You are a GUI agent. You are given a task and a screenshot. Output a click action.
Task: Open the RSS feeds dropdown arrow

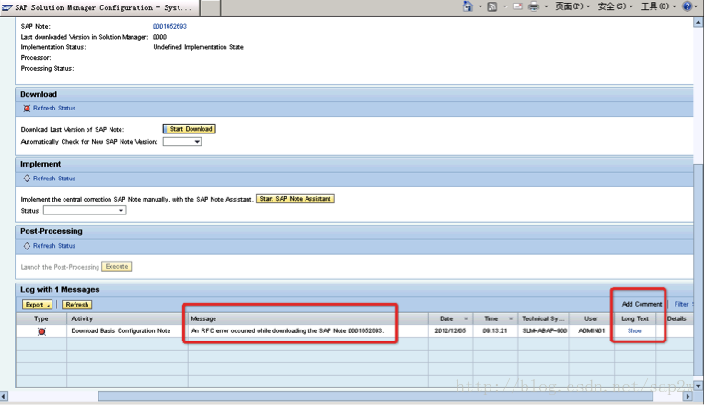click(x=504, y=6)
